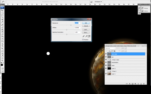Hide Layer 2 visibility

[106, 68]
